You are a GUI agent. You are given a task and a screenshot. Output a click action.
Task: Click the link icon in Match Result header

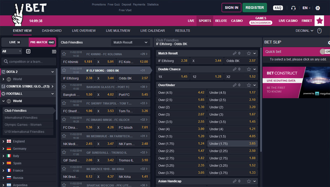(234, 53)
